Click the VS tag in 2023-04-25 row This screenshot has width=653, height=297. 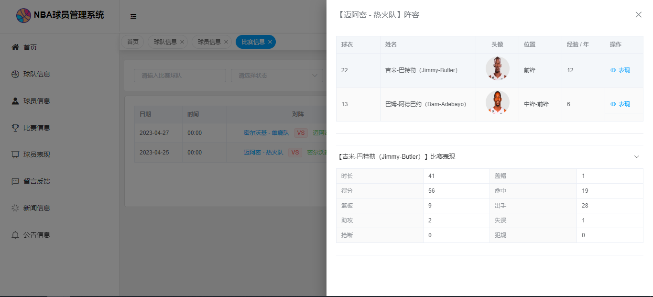(x=295, y=153)
